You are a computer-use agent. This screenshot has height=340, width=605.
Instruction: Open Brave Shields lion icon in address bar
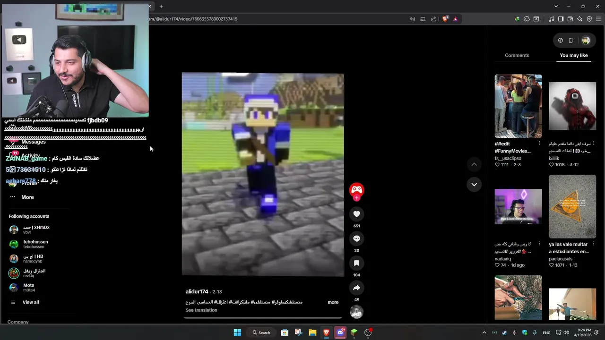[445, 19]
